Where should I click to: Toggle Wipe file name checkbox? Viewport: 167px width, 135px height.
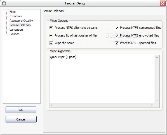51,43
